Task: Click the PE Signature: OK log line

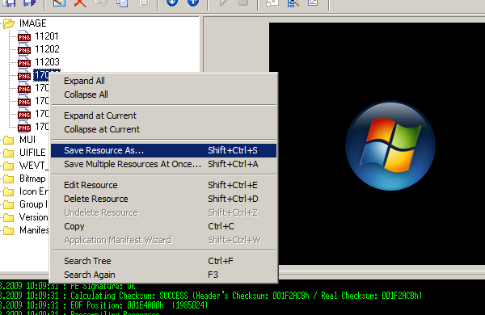Action: pyautogui.click(x=68, y=287)
